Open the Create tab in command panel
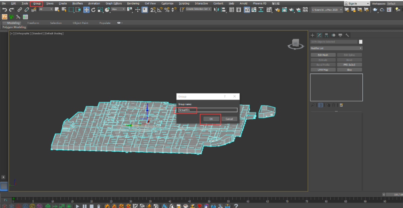 [x=313, y=35]
